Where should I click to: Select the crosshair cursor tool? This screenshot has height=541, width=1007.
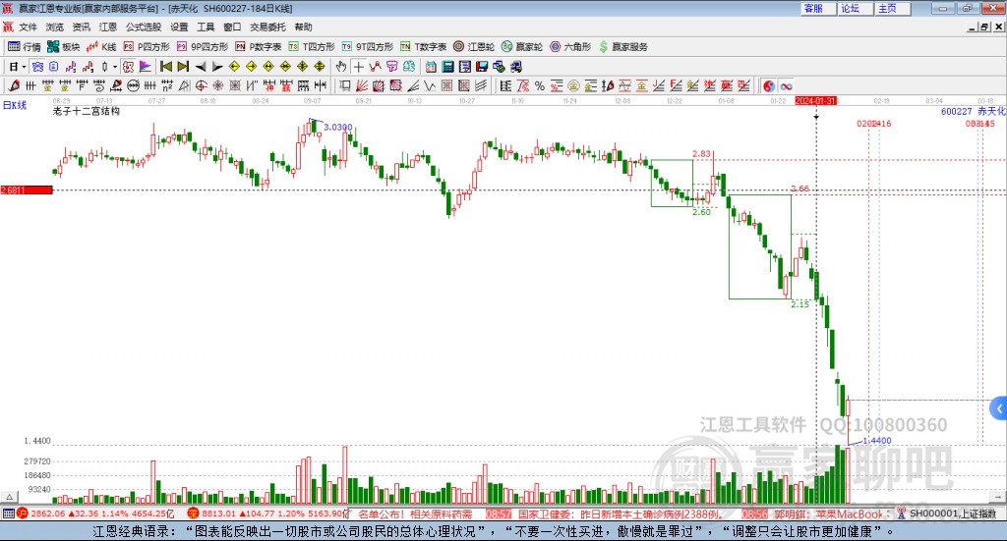(358, 67)
